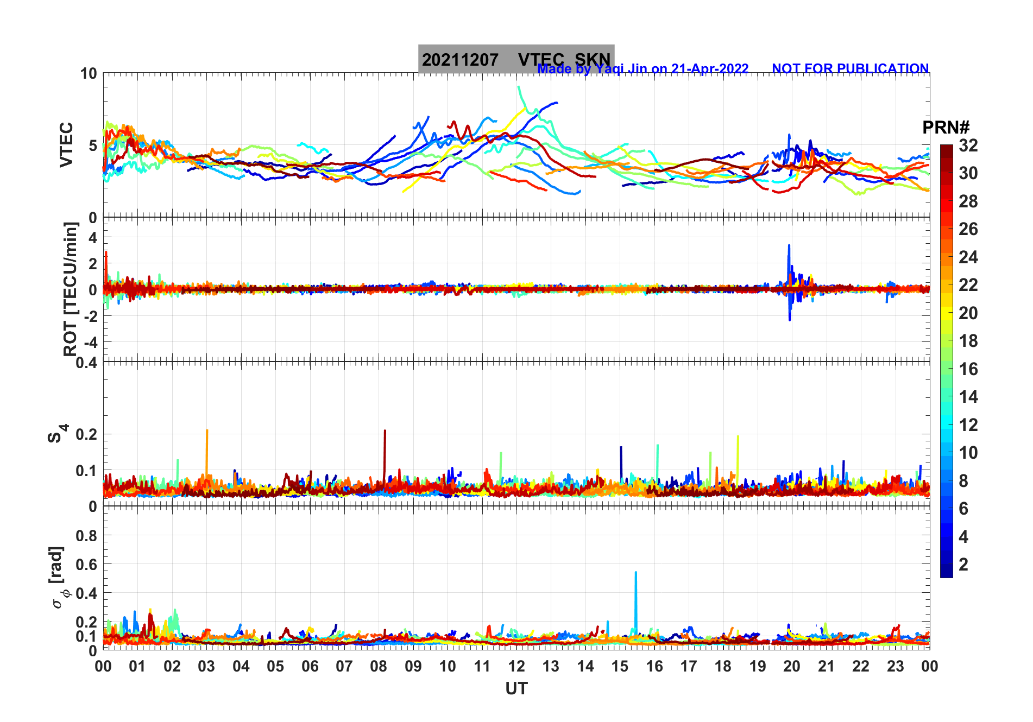The height and width of the screenshot is (722, 1033).
Task: Select the UT axis tick label 11
Action: 482,666
